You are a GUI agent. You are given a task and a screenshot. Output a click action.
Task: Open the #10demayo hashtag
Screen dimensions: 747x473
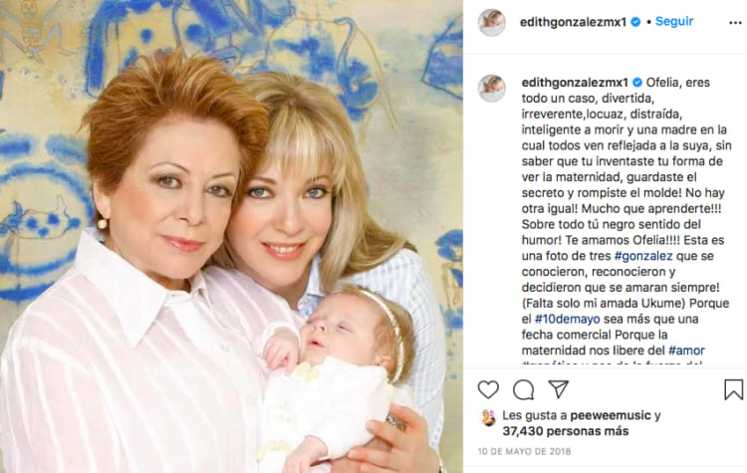tap(567, 319)
